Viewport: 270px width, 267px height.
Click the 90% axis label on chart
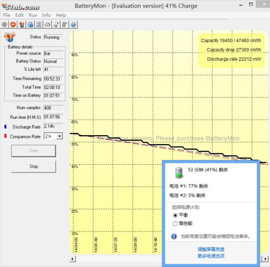74,55
